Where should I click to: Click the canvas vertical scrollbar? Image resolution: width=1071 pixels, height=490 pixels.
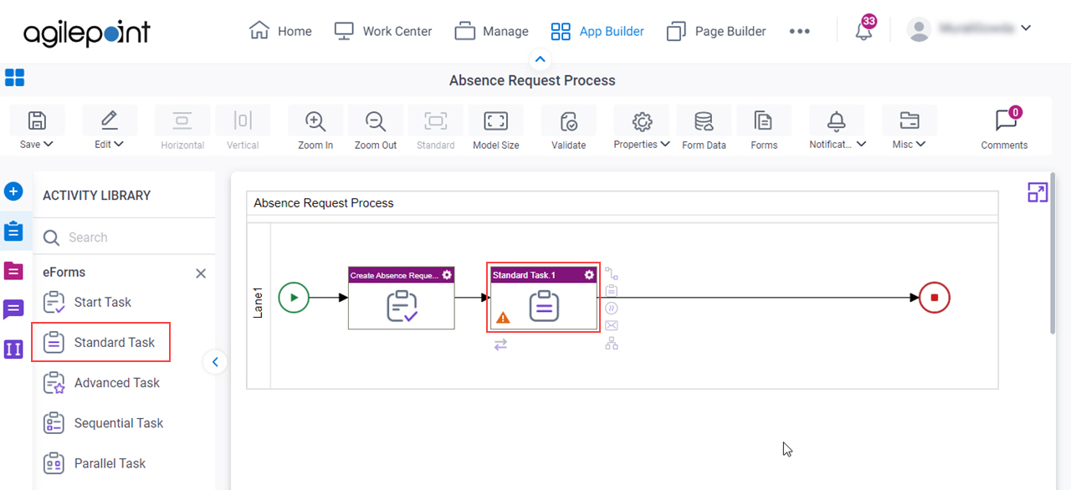1054,255
